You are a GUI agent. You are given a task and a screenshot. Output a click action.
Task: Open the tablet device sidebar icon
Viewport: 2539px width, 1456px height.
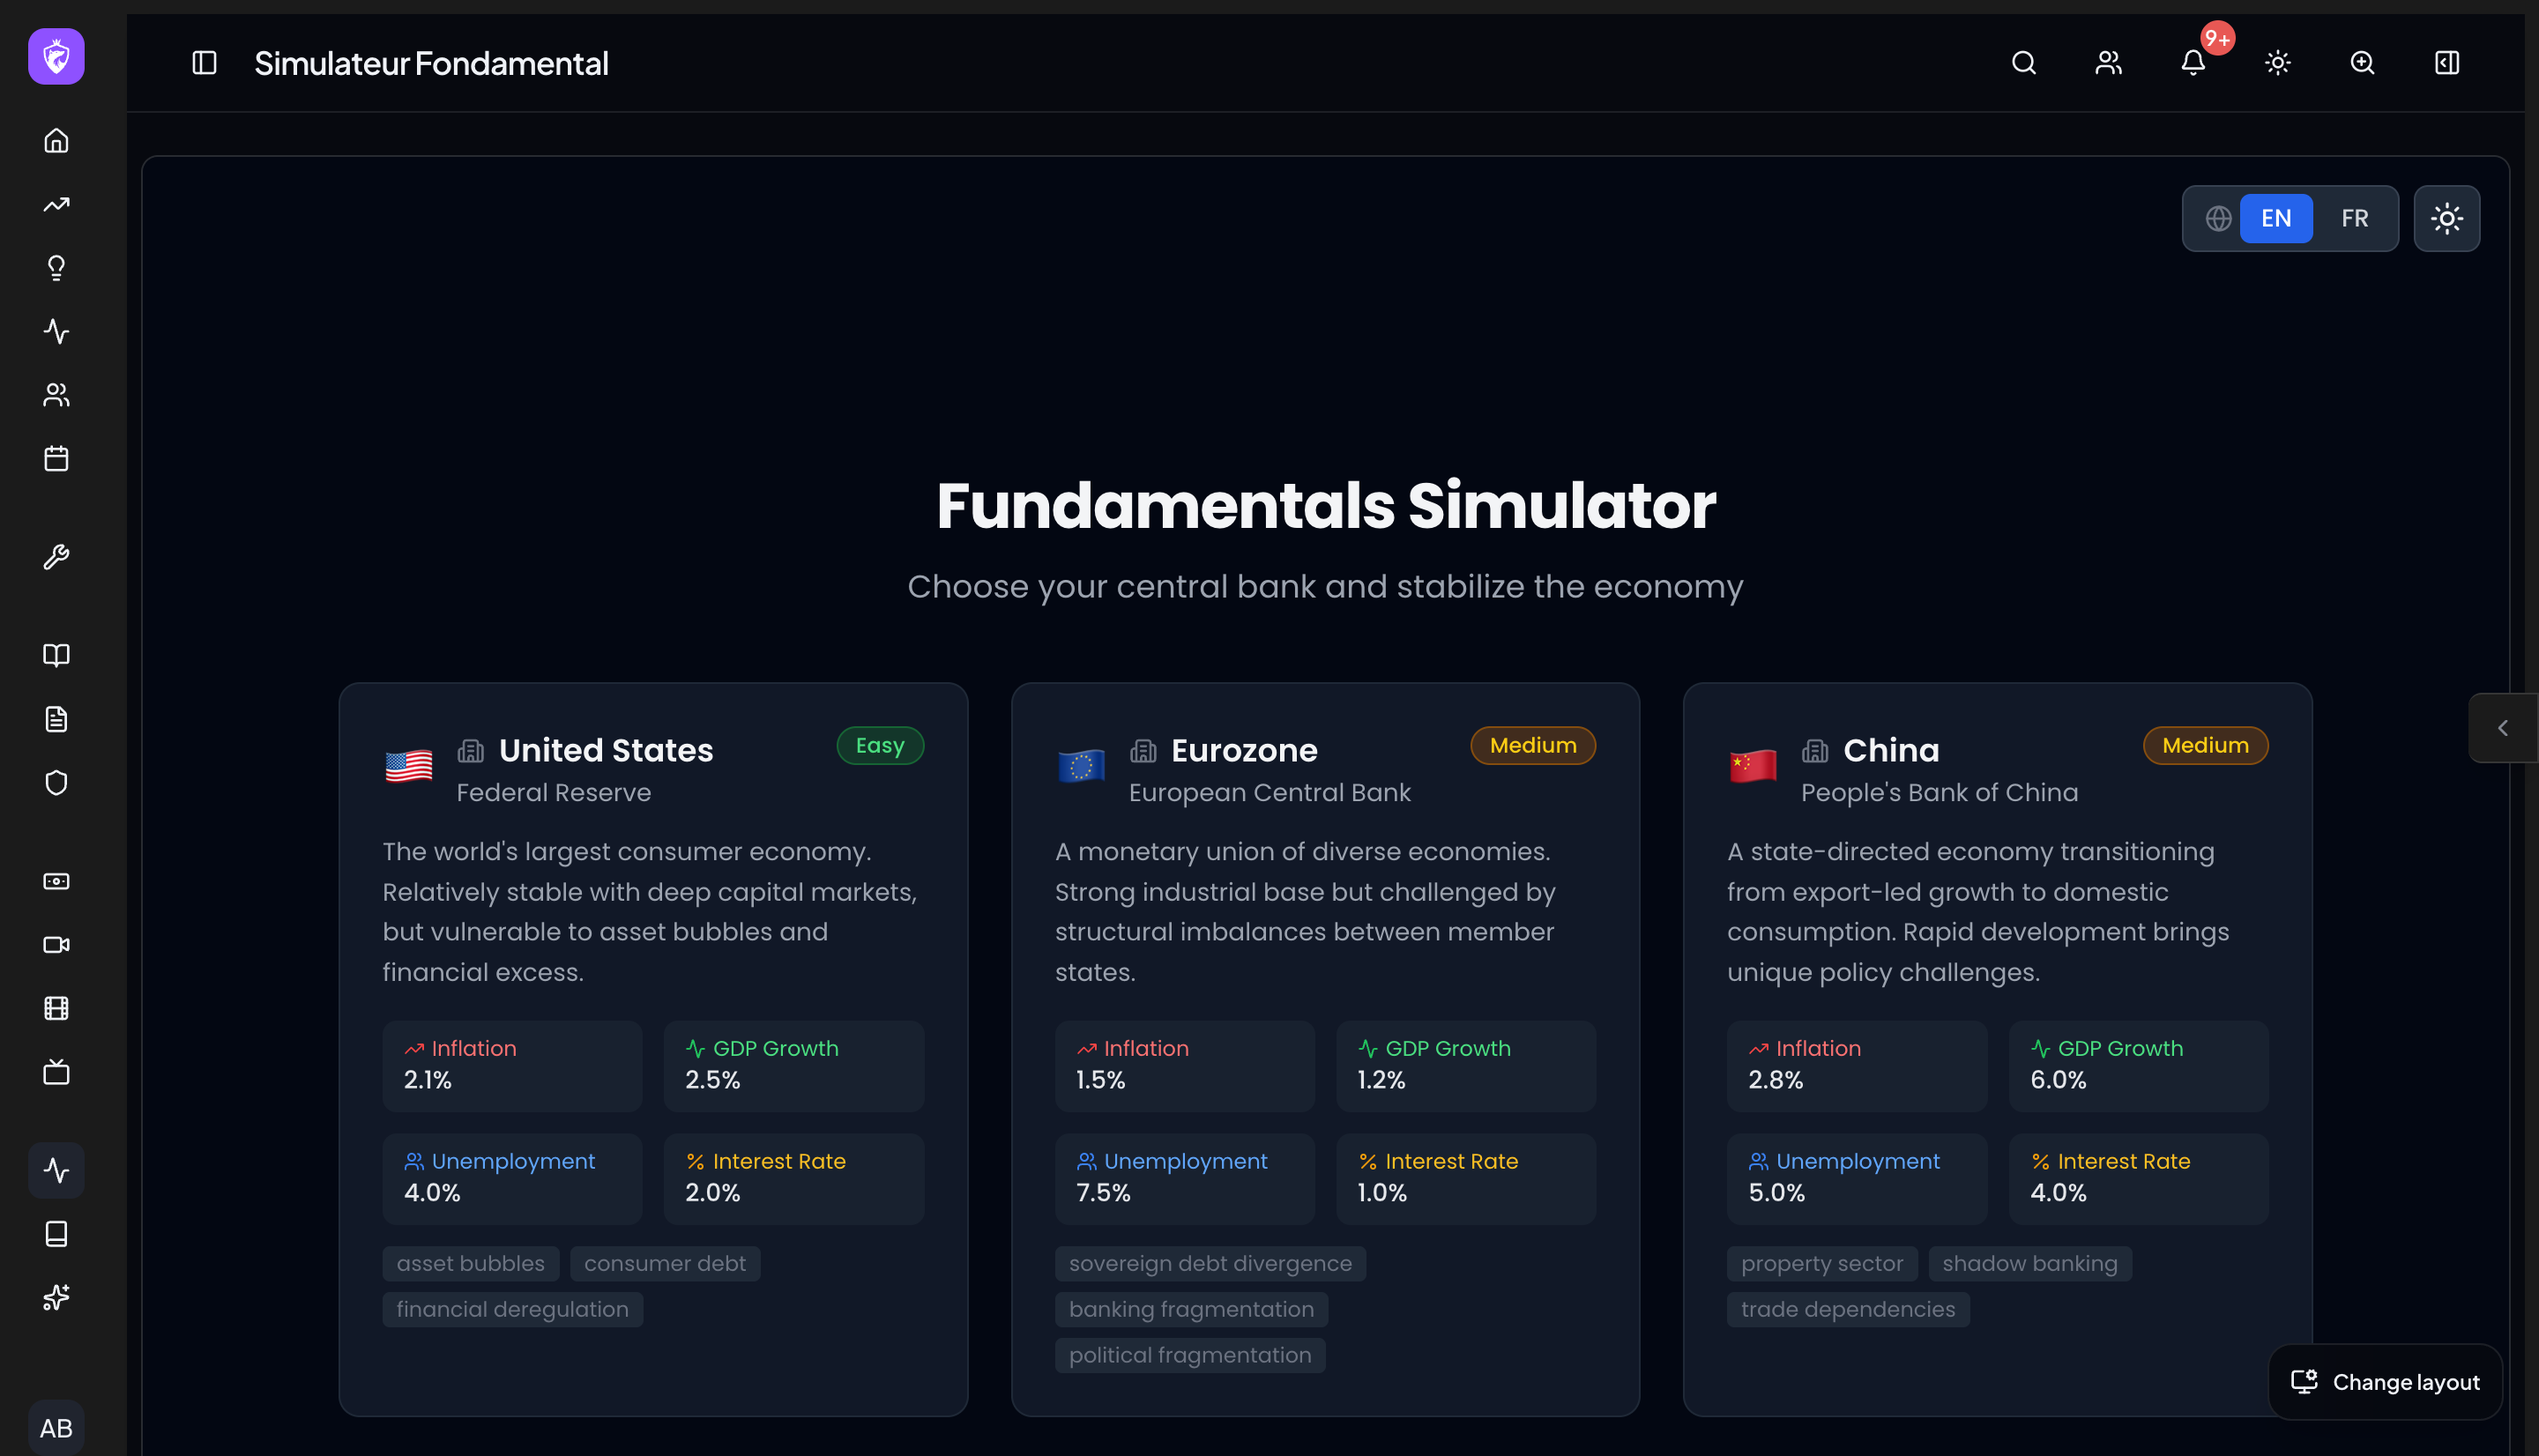[x=56, y=1234]
